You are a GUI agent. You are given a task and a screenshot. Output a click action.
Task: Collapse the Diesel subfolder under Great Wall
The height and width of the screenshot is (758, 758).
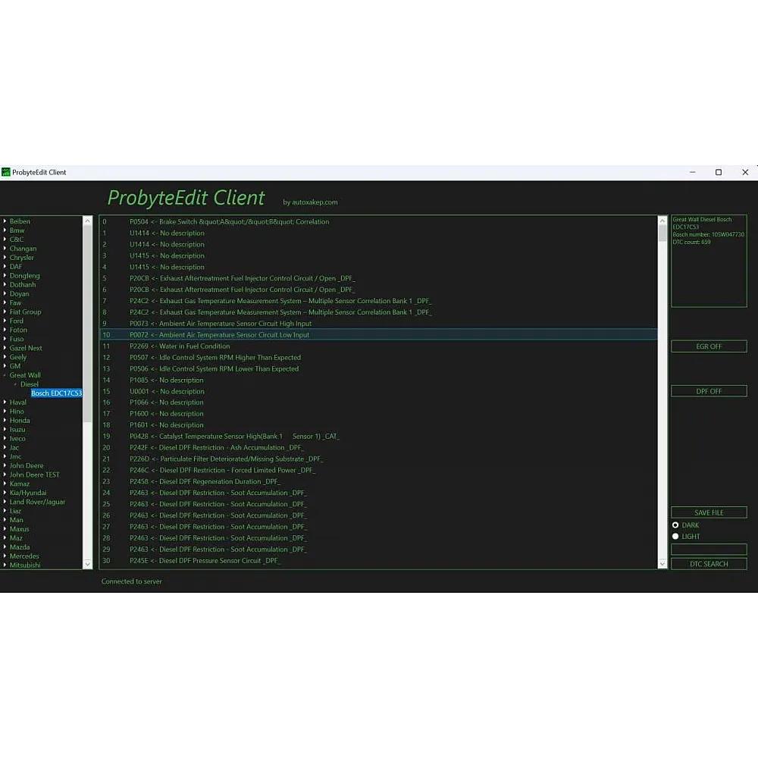16,384
